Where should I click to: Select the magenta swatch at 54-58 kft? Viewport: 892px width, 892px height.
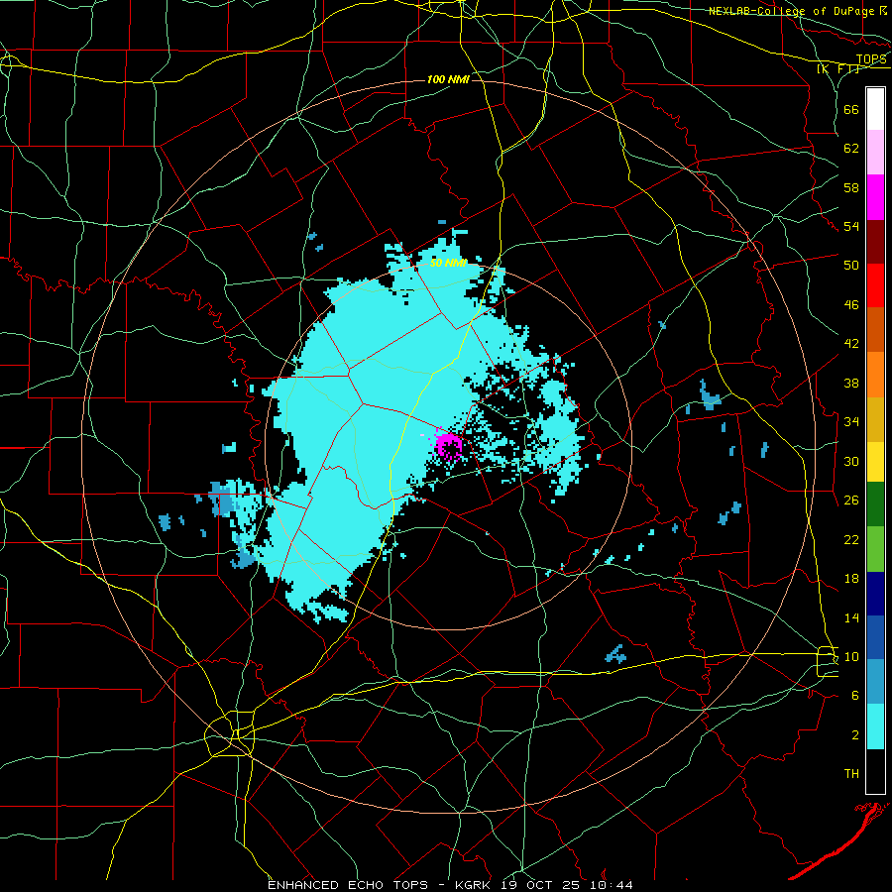point(875,197)
